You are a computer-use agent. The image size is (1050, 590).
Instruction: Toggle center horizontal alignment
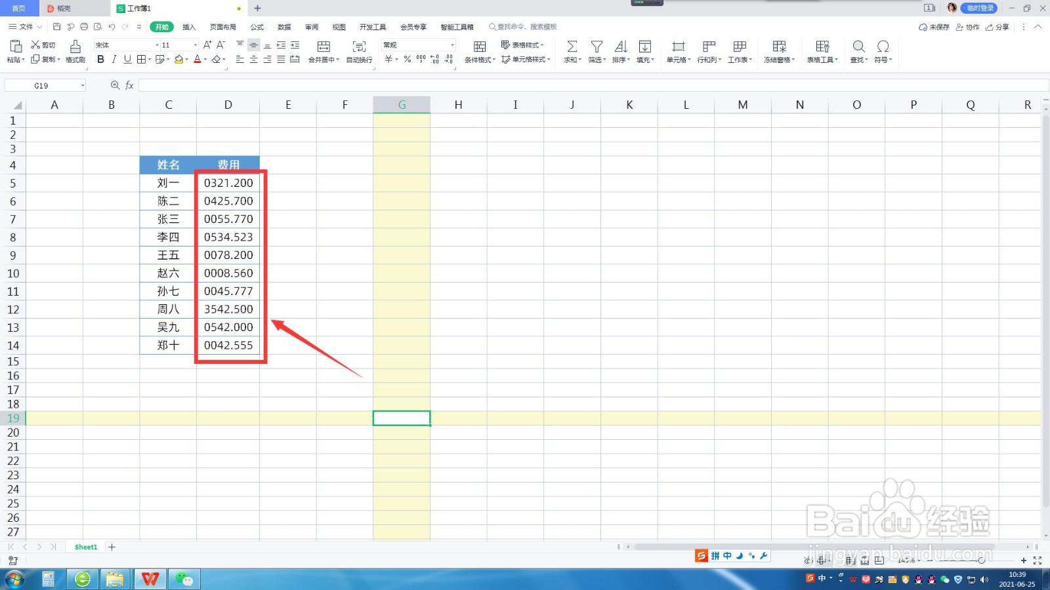tap(253, 59)
